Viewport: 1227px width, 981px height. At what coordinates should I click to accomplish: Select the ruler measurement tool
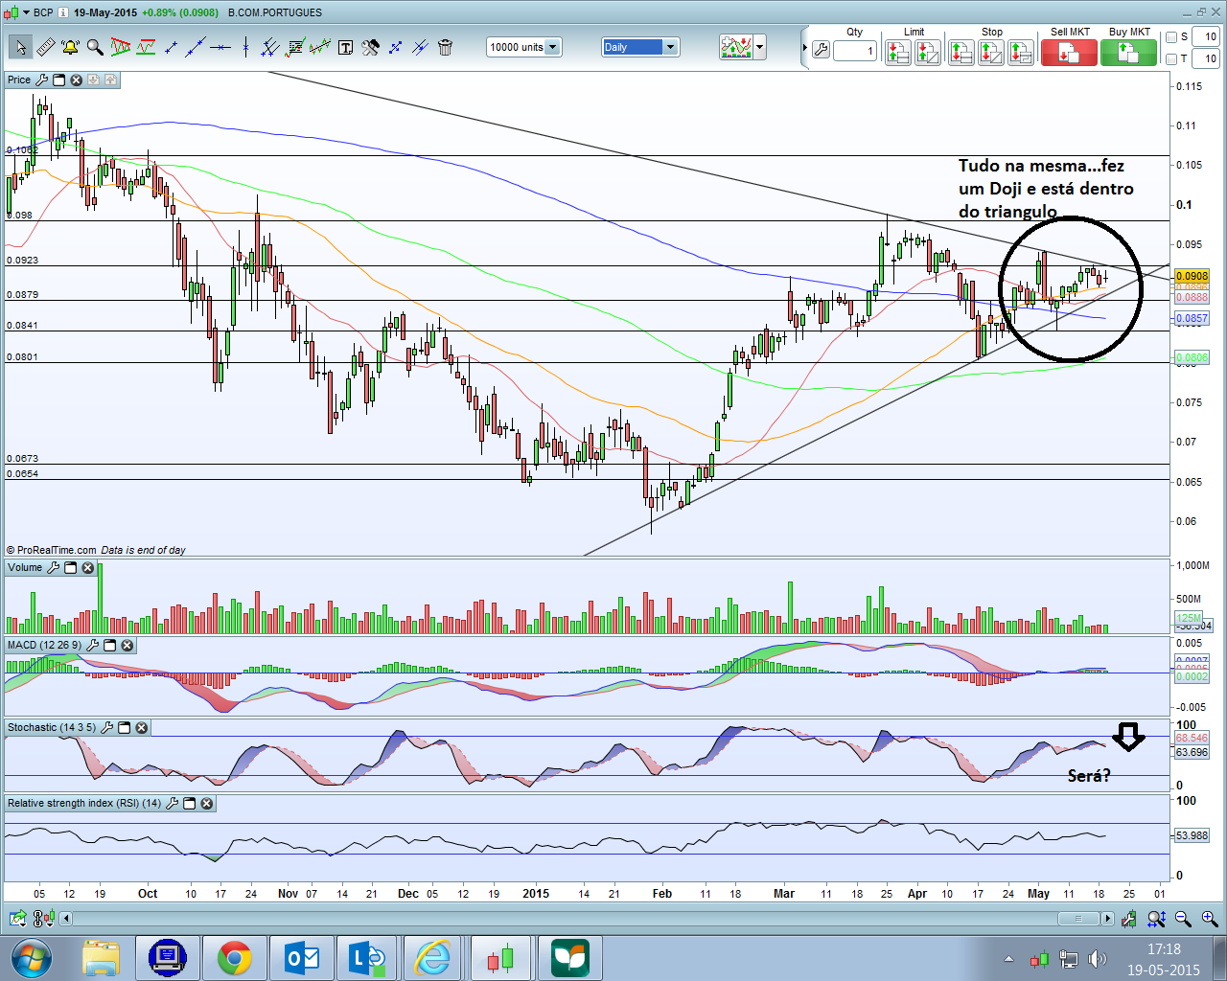[x=45, y=47]
